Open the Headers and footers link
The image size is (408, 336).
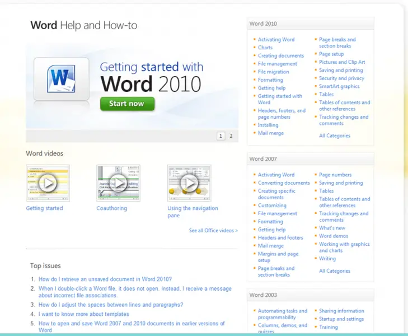280,237
